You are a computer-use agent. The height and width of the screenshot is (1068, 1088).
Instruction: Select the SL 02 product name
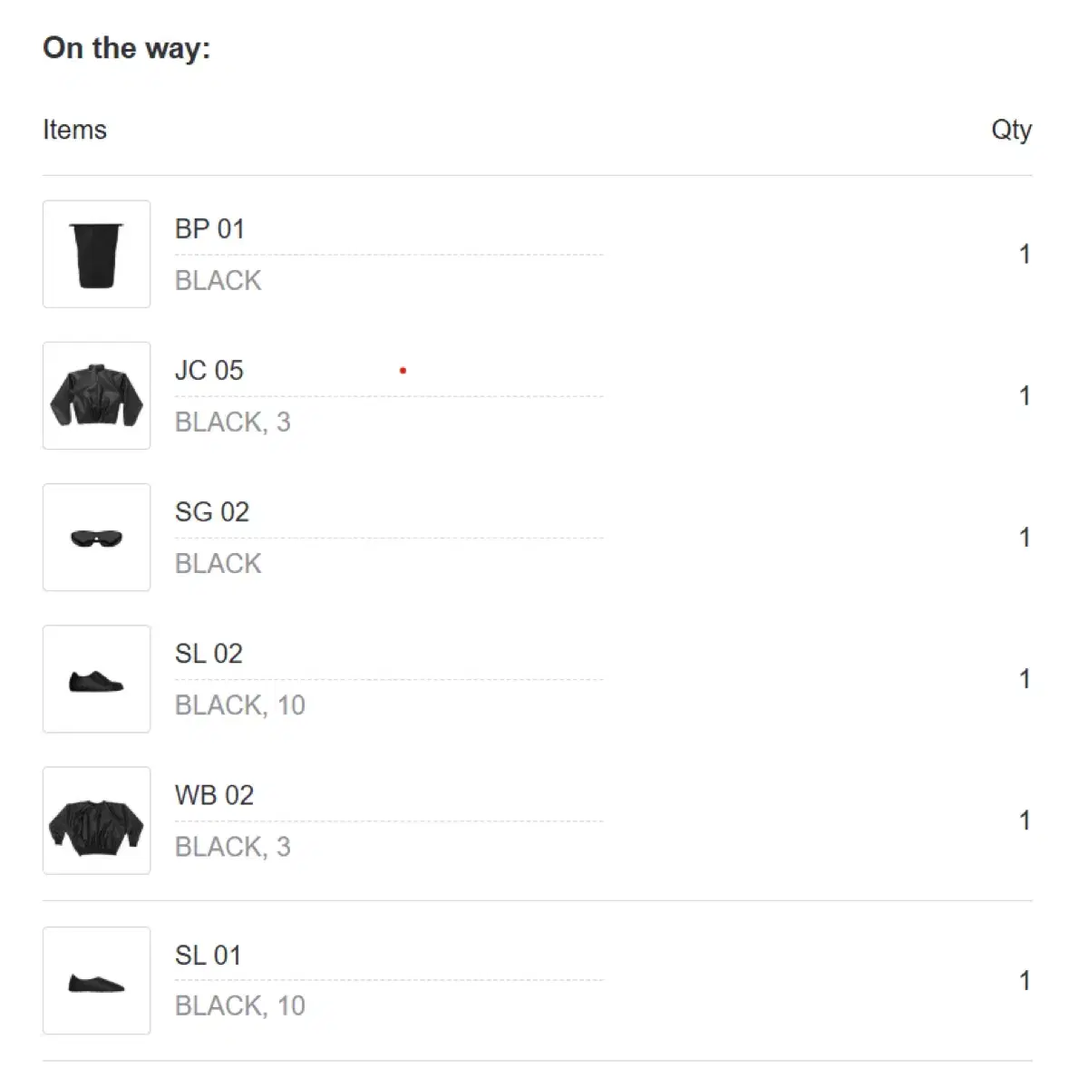point(208,653)
